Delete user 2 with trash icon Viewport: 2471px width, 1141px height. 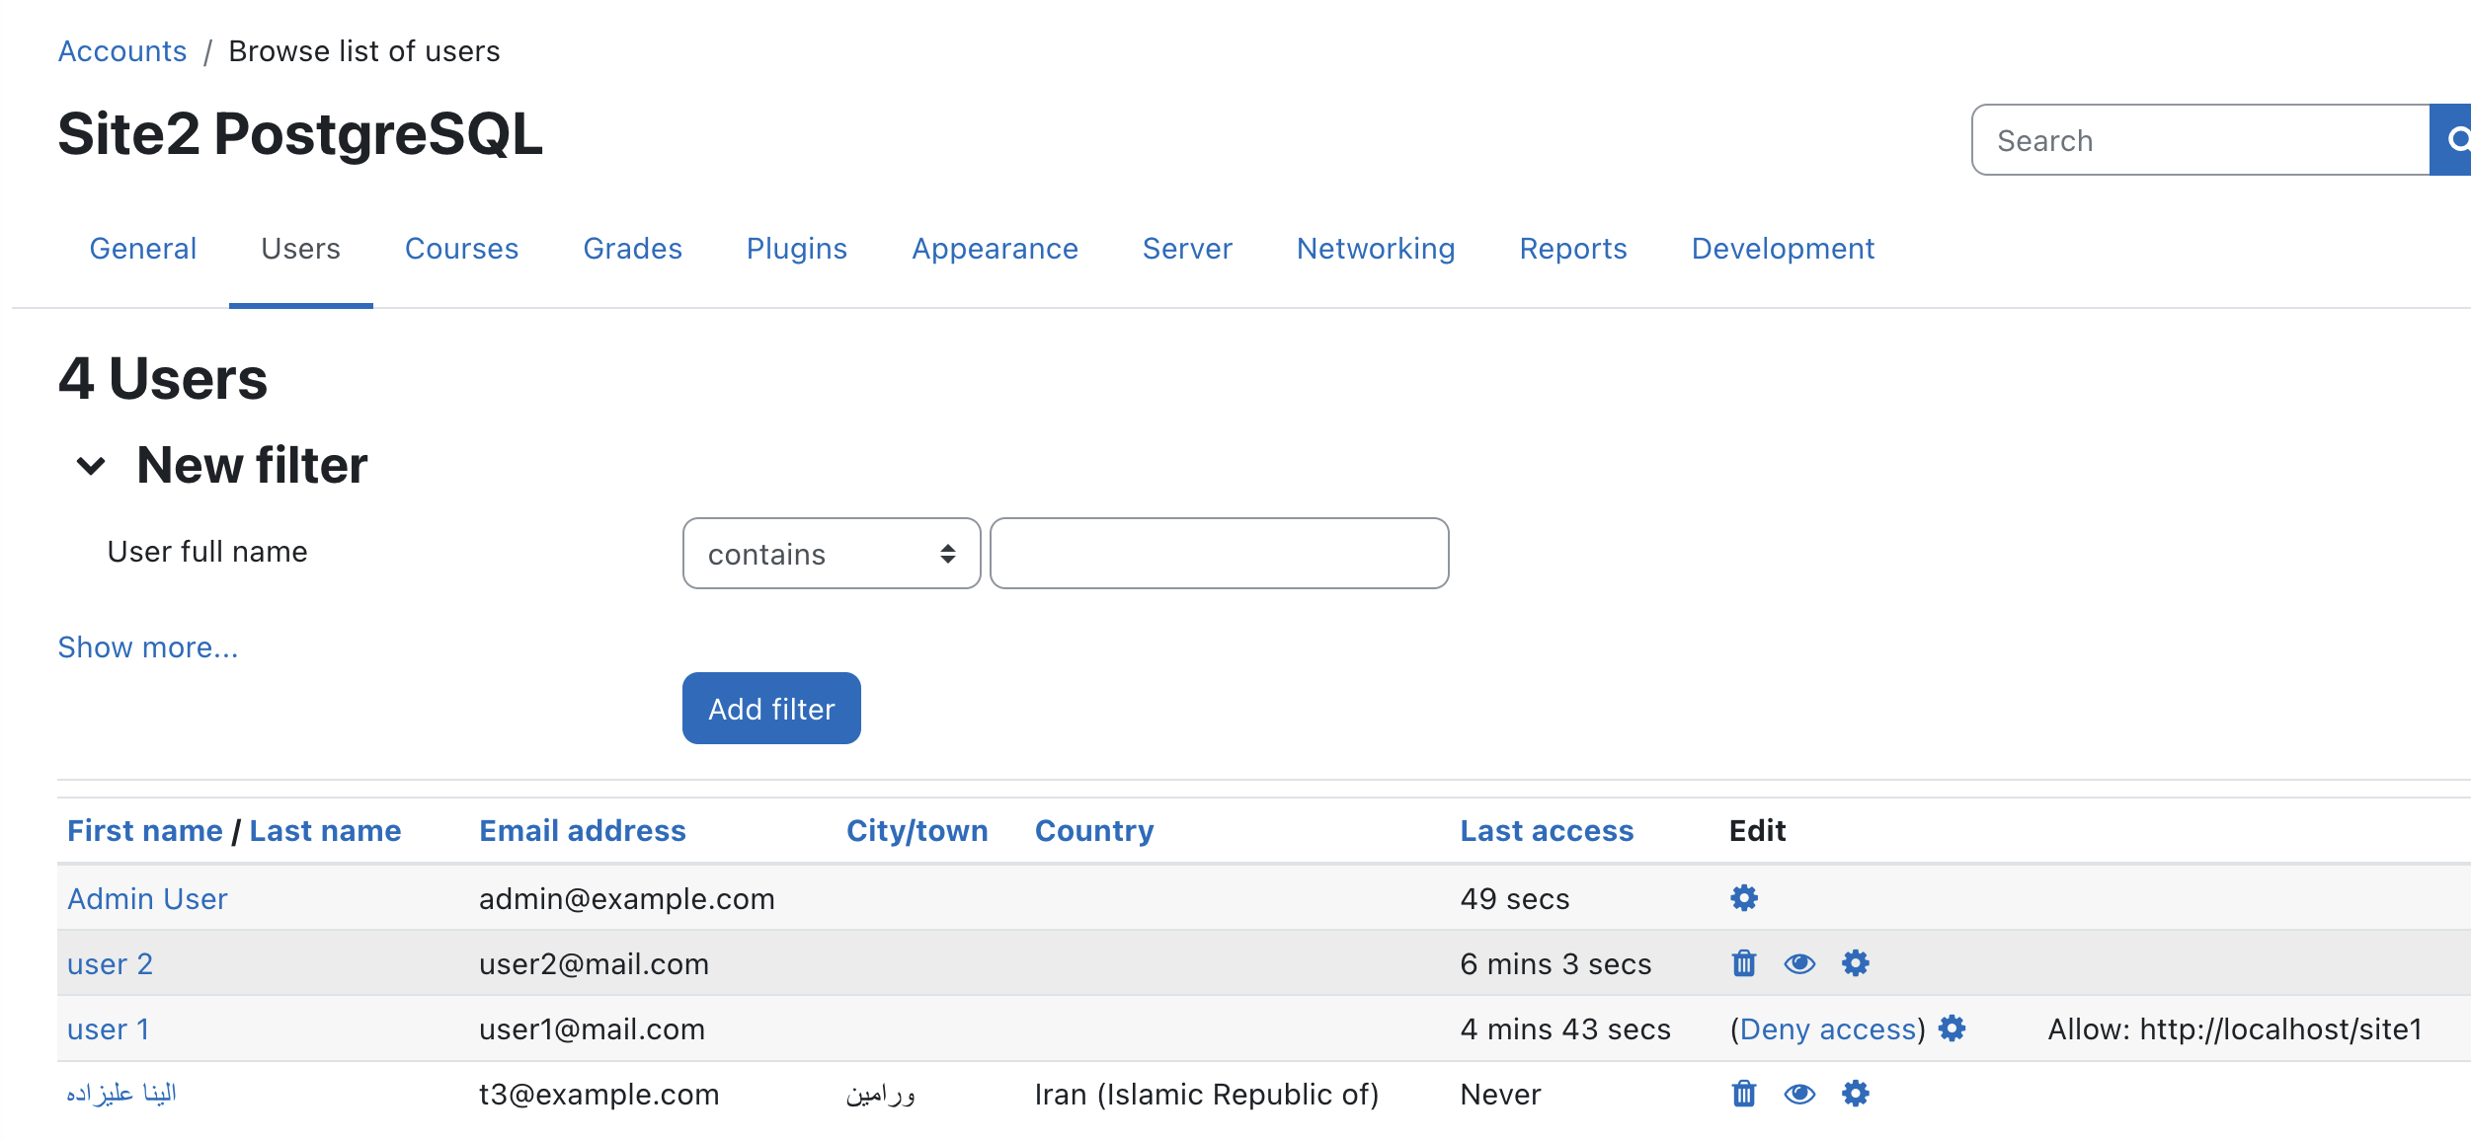pos(1744,963)
